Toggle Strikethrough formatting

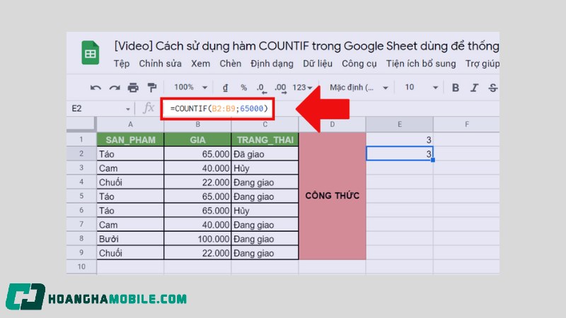point(493,88)
